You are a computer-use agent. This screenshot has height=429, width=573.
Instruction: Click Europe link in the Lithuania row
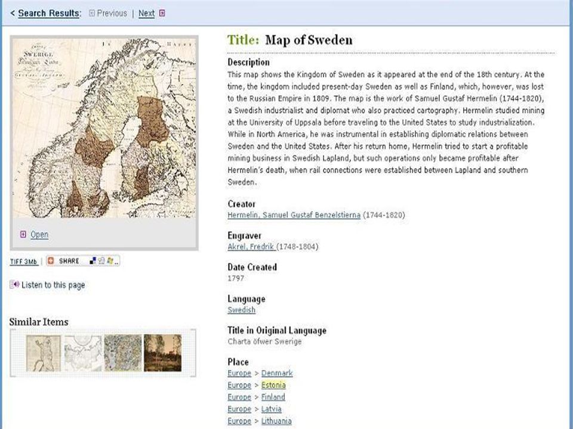[239, 421]
